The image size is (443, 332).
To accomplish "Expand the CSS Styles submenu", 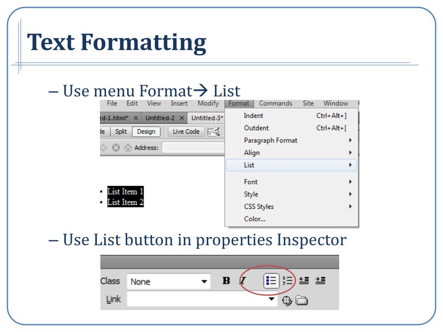I will 292,207.
